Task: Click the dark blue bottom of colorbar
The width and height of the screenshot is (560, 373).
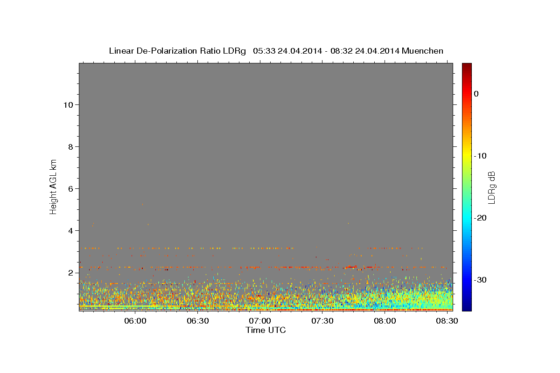Action: pyautogui.click(x=467, y=307)
